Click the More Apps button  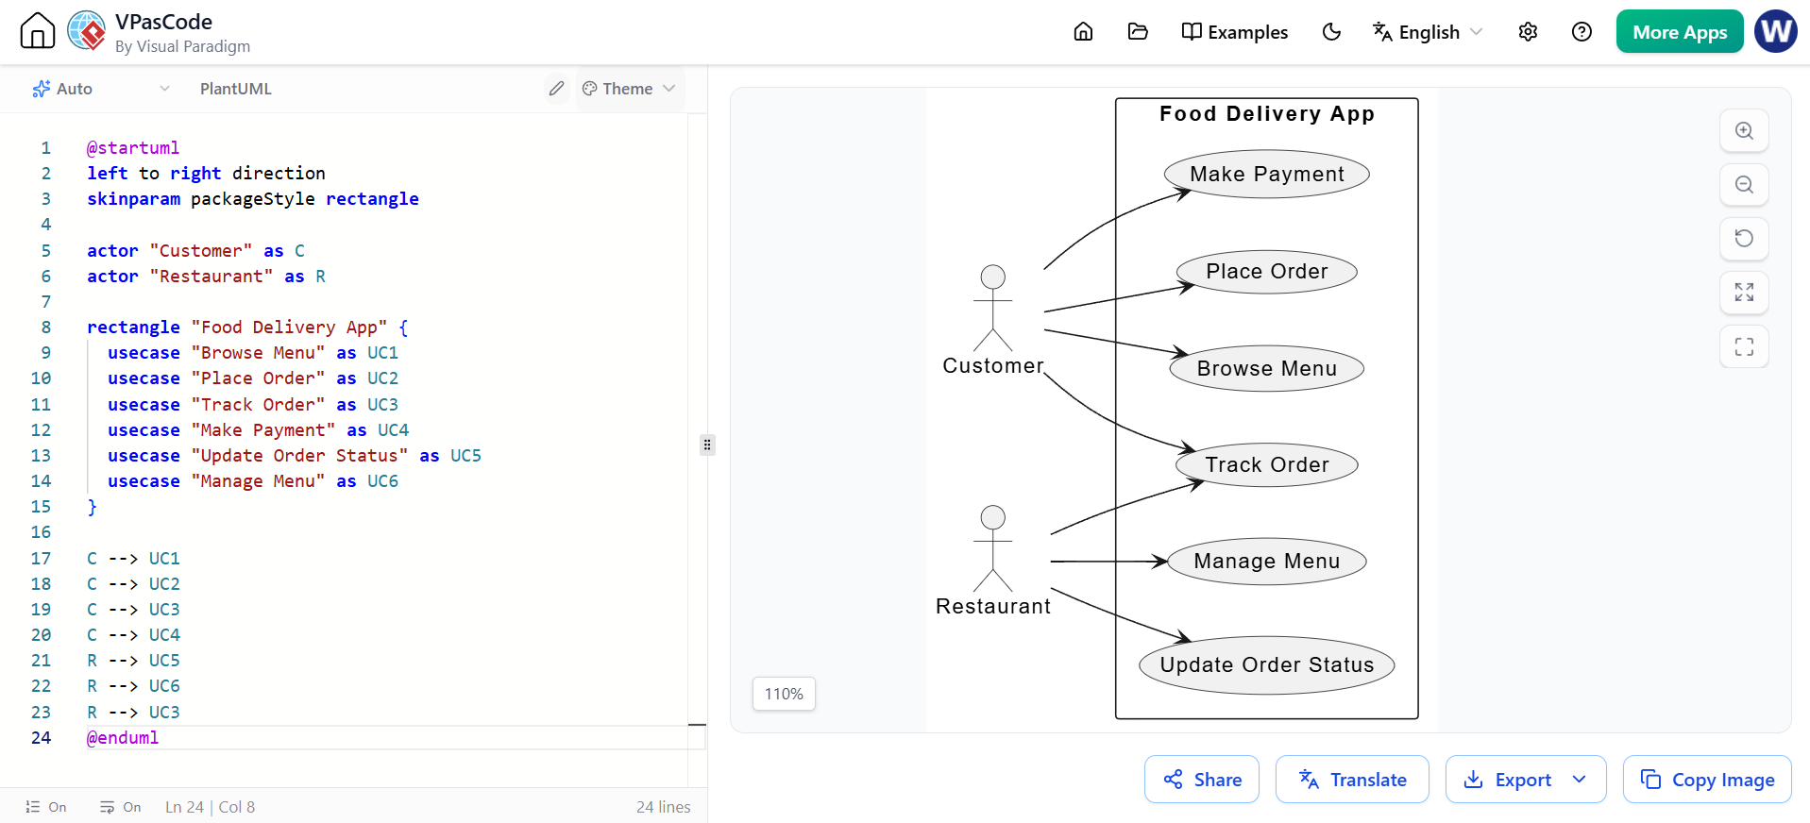pyautogui.click(x=1680, y=31)
